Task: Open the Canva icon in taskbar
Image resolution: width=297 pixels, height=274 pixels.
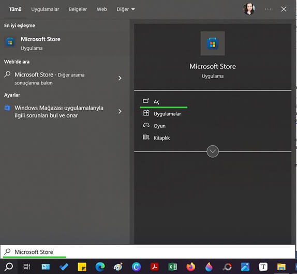Action: point(136,267)
